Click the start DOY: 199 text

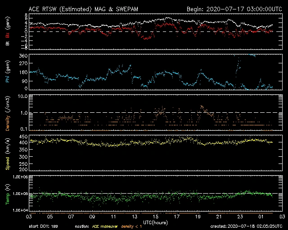(x=43, y=226)
